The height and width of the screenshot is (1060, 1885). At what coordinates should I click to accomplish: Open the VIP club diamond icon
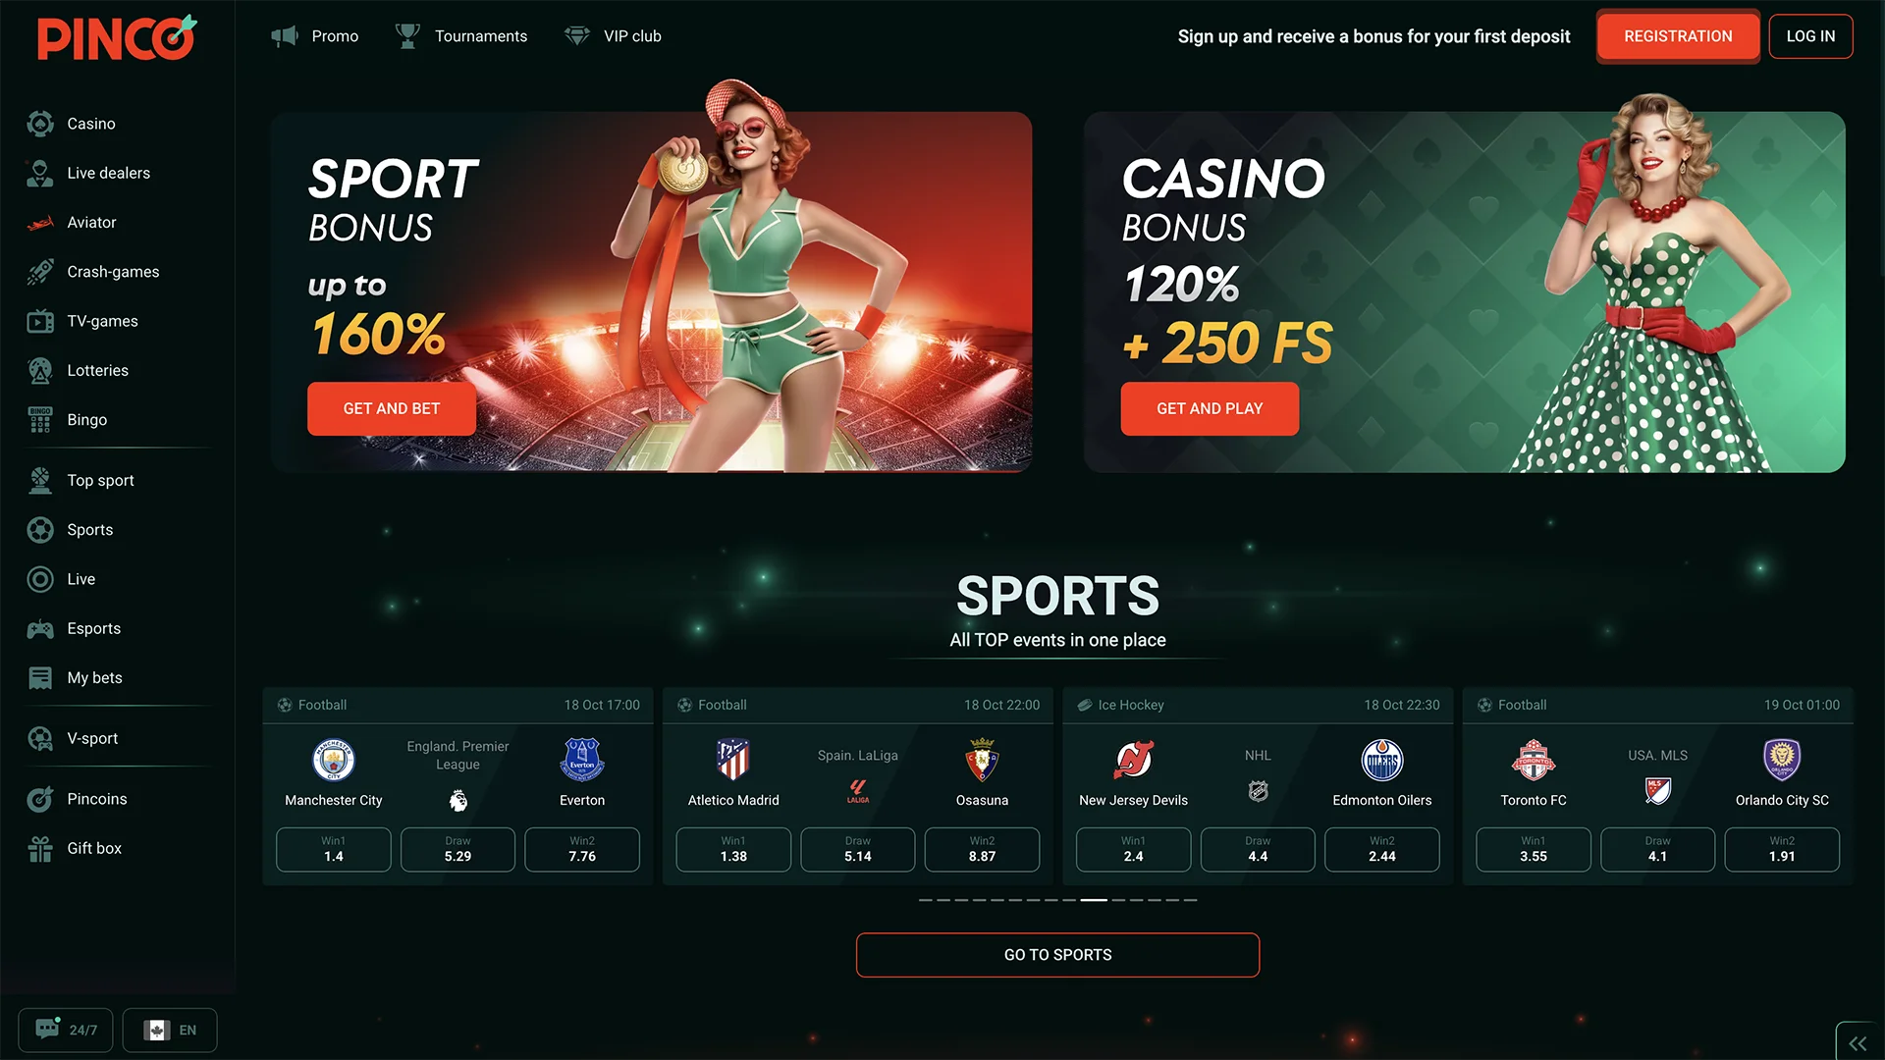click(x=577, y=36)
